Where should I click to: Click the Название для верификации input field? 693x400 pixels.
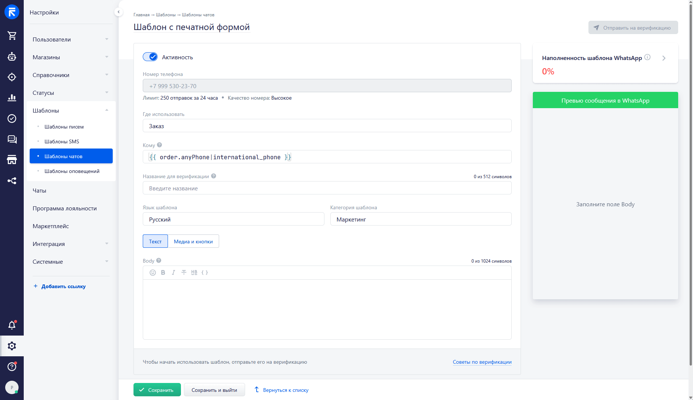point(327,188)
